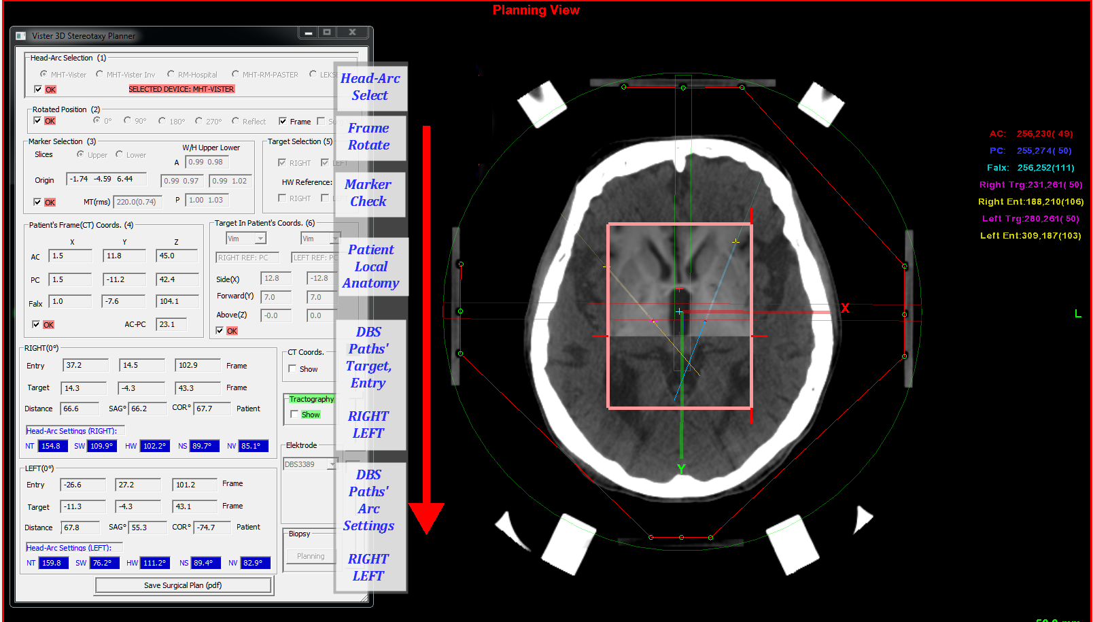Select the 270° rotation radio button
The height and width of the screenshot is (622, 1093).
[198, 120]
